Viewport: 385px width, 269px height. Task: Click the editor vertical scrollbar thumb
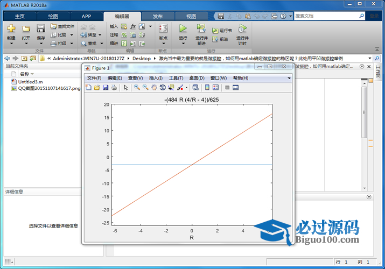coord(365,112)
